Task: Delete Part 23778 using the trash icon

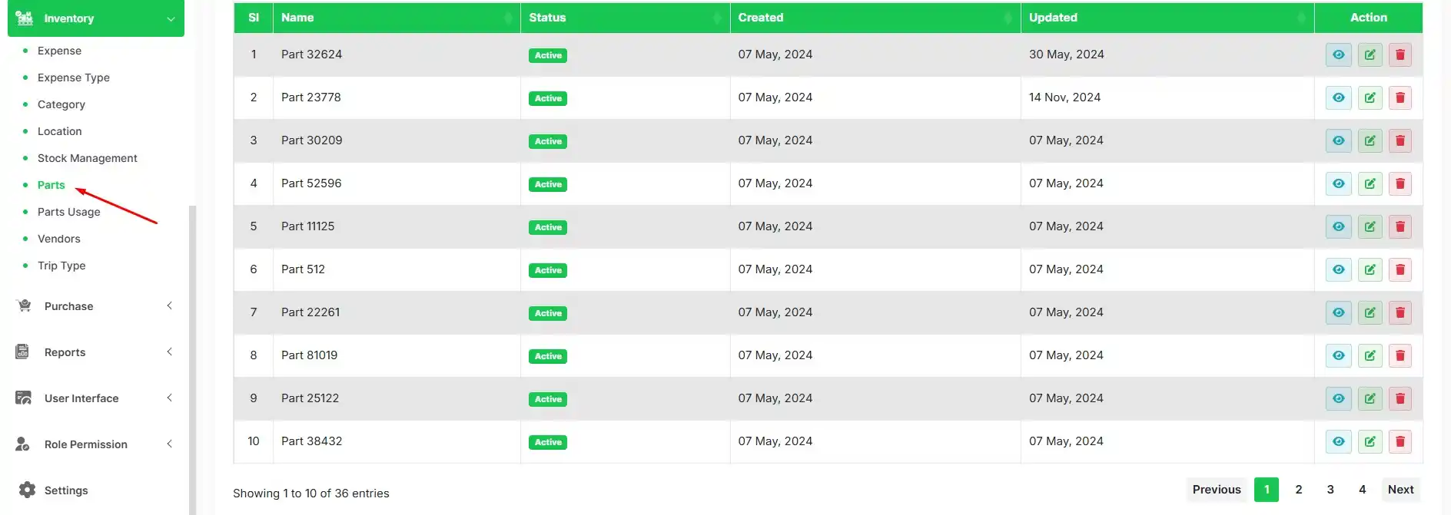Action: pyautogui.click(x=1400, y=97)
